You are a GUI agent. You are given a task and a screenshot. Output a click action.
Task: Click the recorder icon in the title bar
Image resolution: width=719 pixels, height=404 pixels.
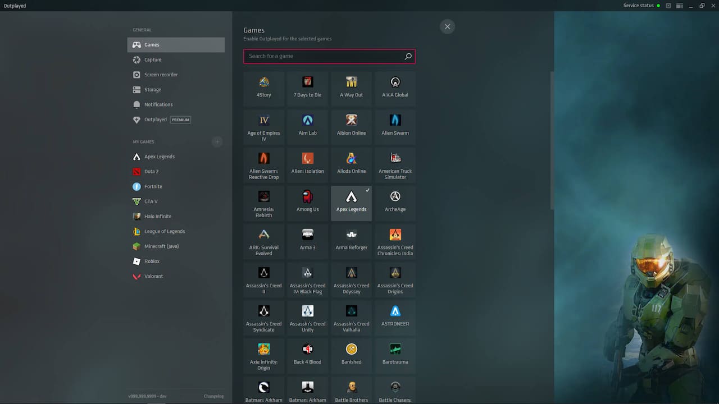668,6
